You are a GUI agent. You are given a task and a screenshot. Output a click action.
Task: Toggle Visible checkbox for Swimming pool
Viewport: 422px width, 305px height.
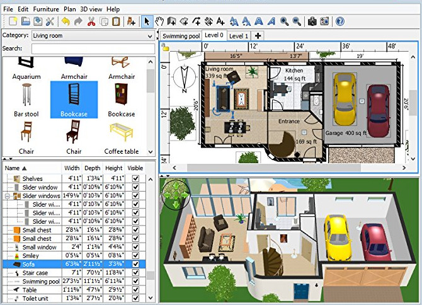coord(135,281)
